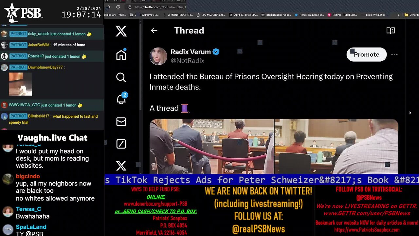Image resolution: width=419 pixels, height=236 pixels.
Task: Open the 'April 13, 1953: CIA...' bookmark
Action: tap(243, 15)
